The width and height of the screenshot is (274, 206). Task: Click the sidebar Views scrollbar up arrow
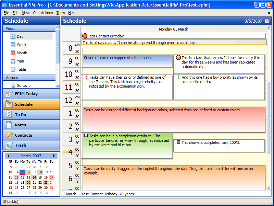pyautogui.click(x=57, y=27)
